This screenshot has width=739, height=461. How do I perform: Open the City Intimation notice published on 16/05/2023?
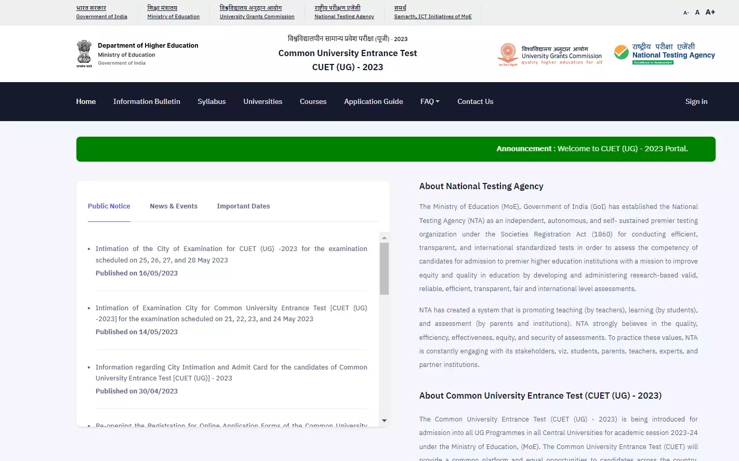[x=231, y=254]
